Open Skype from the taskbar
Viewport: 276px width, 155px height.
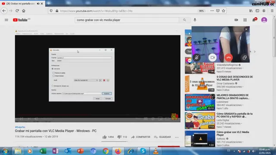tap(143, 151)
